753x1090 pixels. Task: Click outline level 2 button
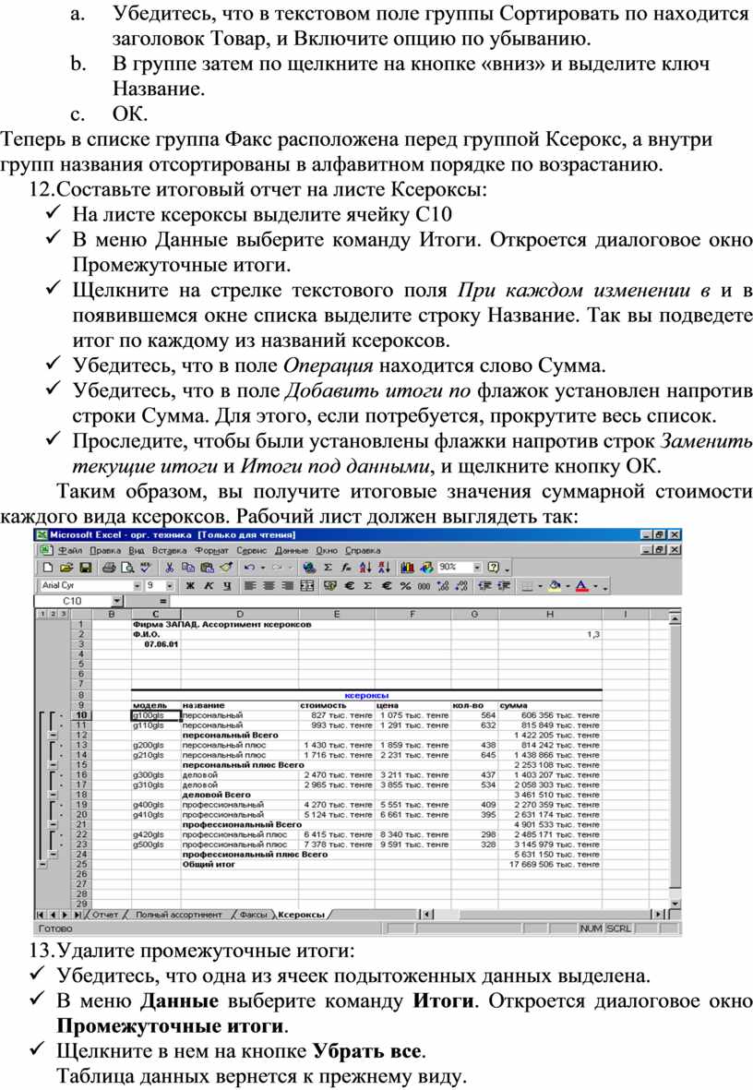54,614
